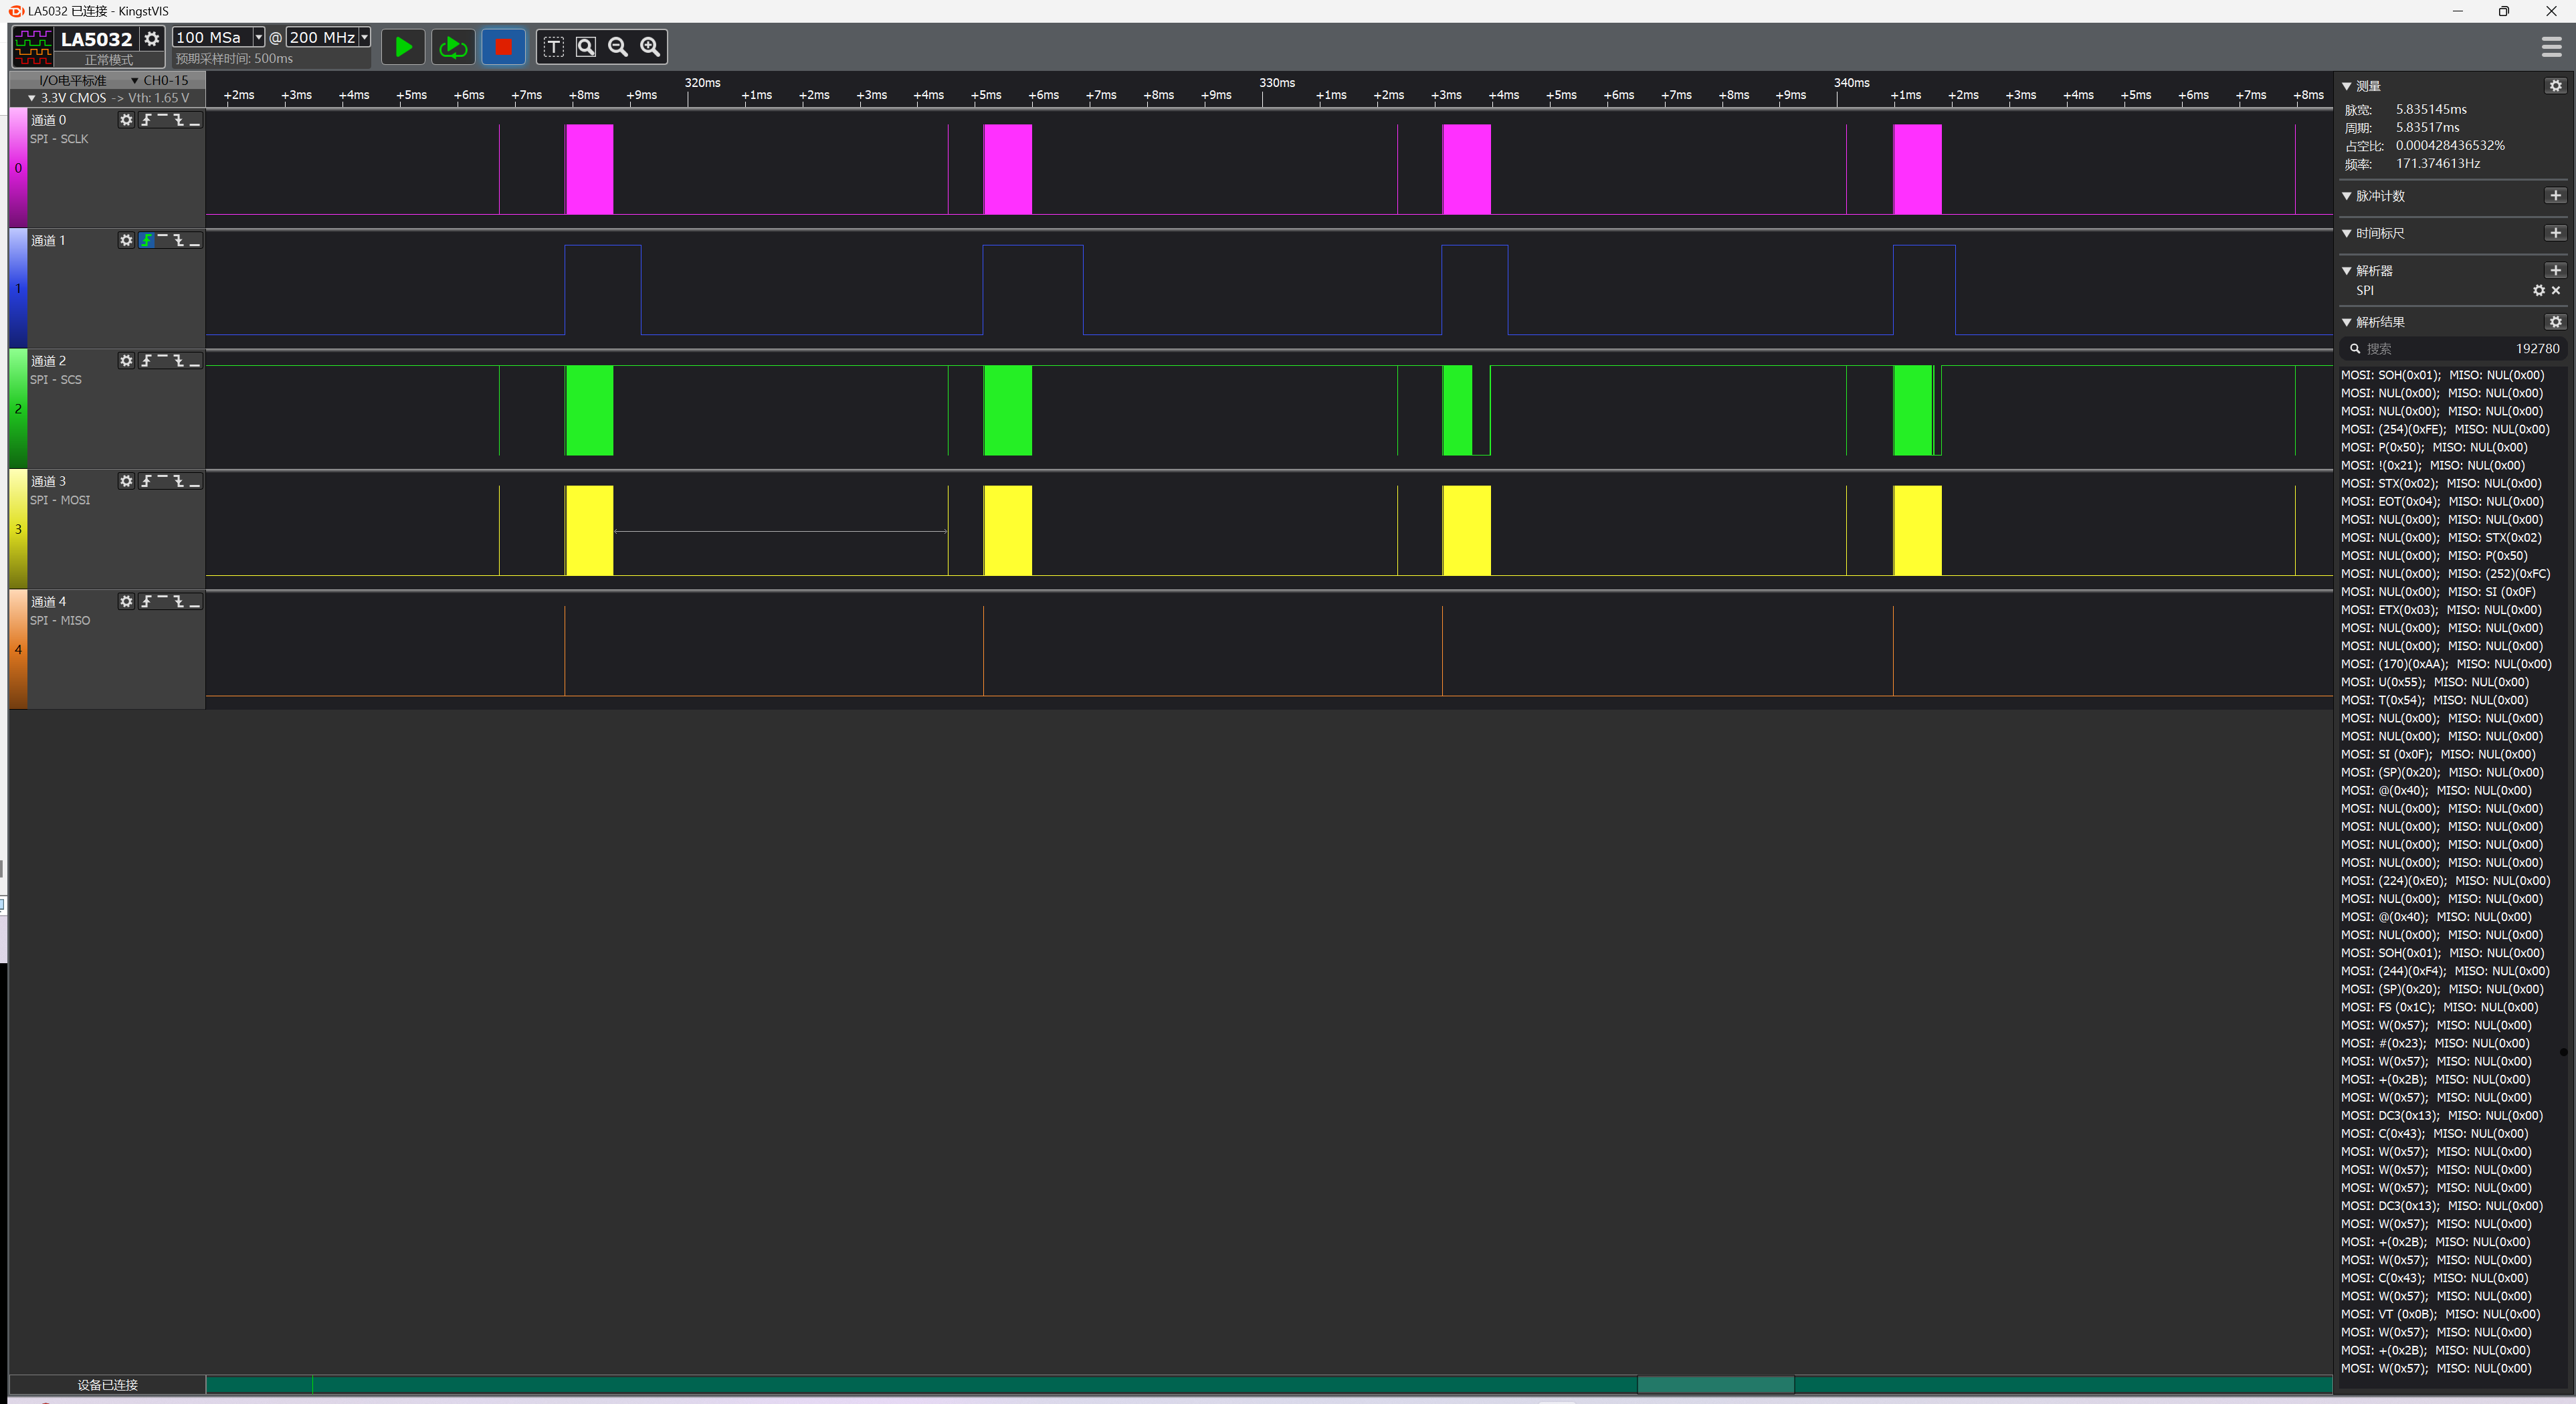Open channel 2 settings gear

pos(126,361)
